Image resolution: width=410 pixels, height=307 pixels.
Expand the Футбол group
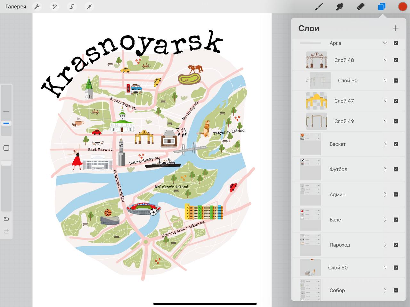tap(385, 169)
